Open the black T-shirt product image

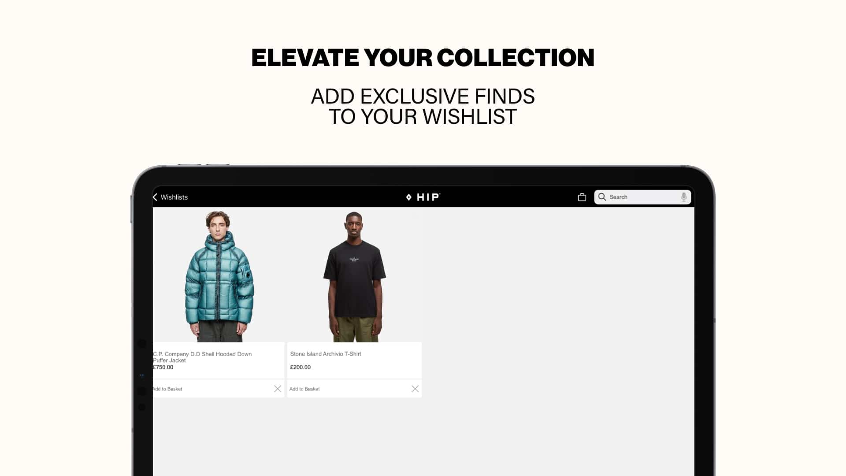355,276
